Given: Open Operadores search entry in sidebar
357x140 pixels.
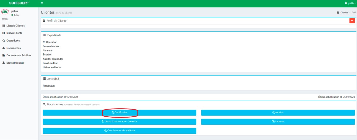Looking at the screenshot, I should coord(13,41).
